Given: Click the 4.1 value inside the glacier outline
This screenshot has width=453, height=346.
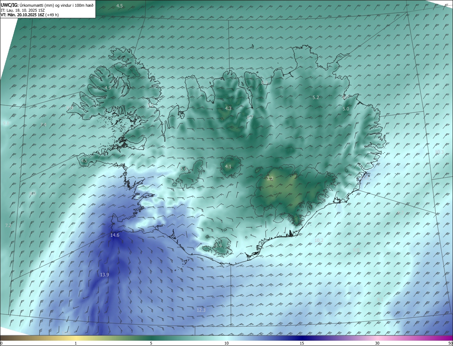Looking at the screenshot, I should [x=228, y=166].
